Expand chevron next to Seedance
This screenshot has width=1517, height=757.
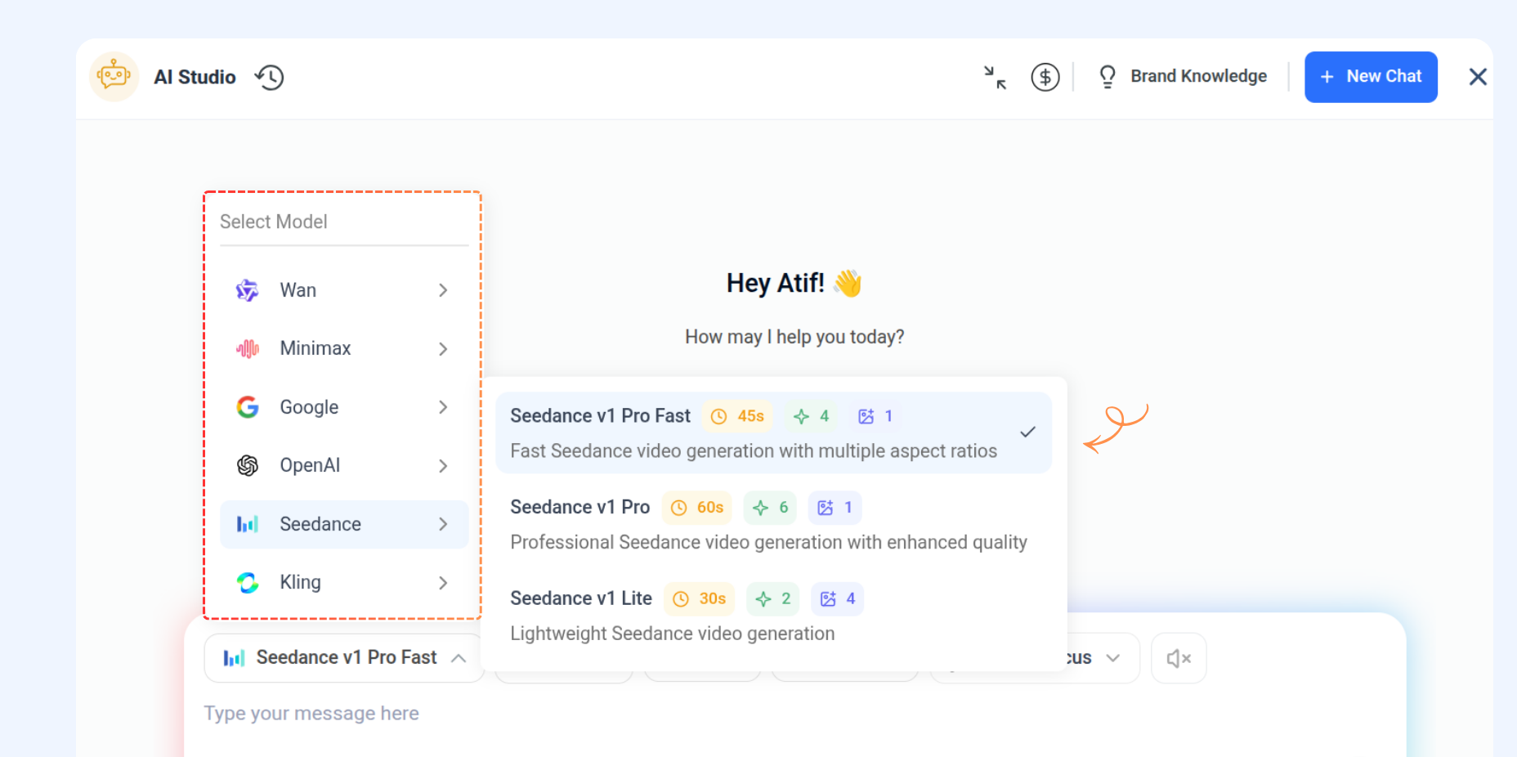[x=443, y=524]
